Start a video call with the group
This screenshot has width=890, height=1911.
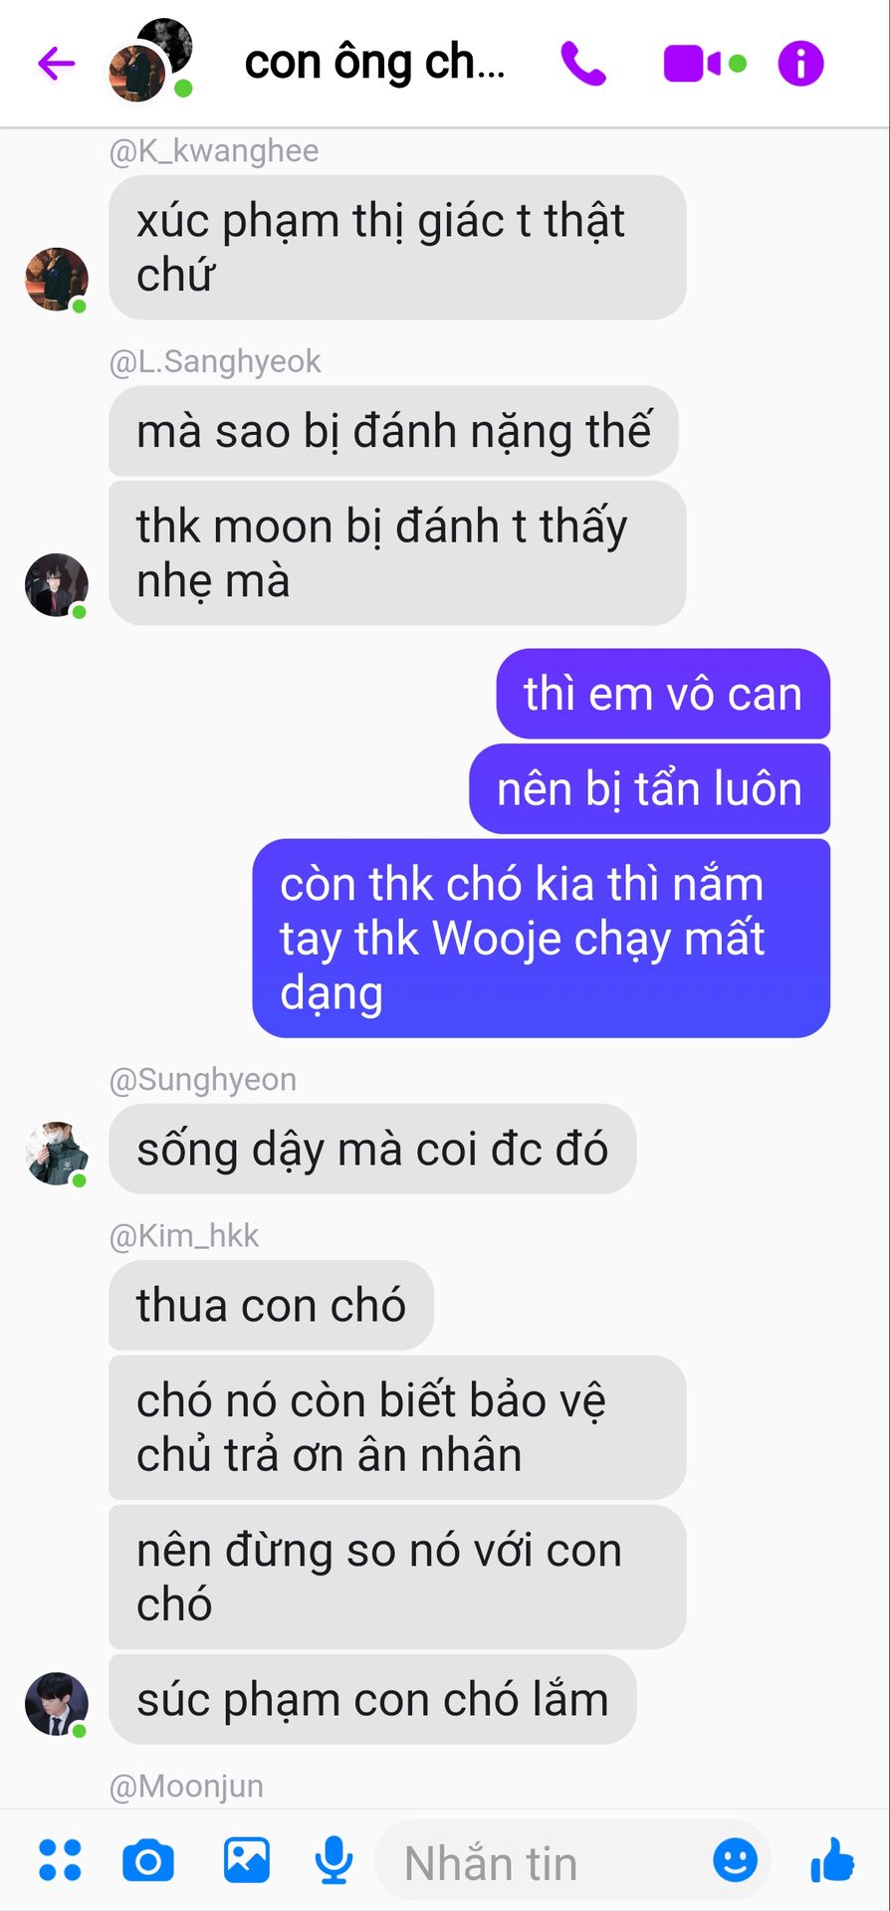point(693,64)
